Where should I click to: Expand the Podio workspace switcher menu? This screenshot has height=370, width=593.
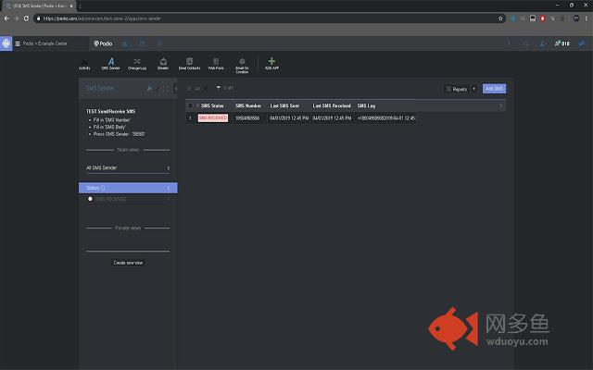(x=18, y=43)
